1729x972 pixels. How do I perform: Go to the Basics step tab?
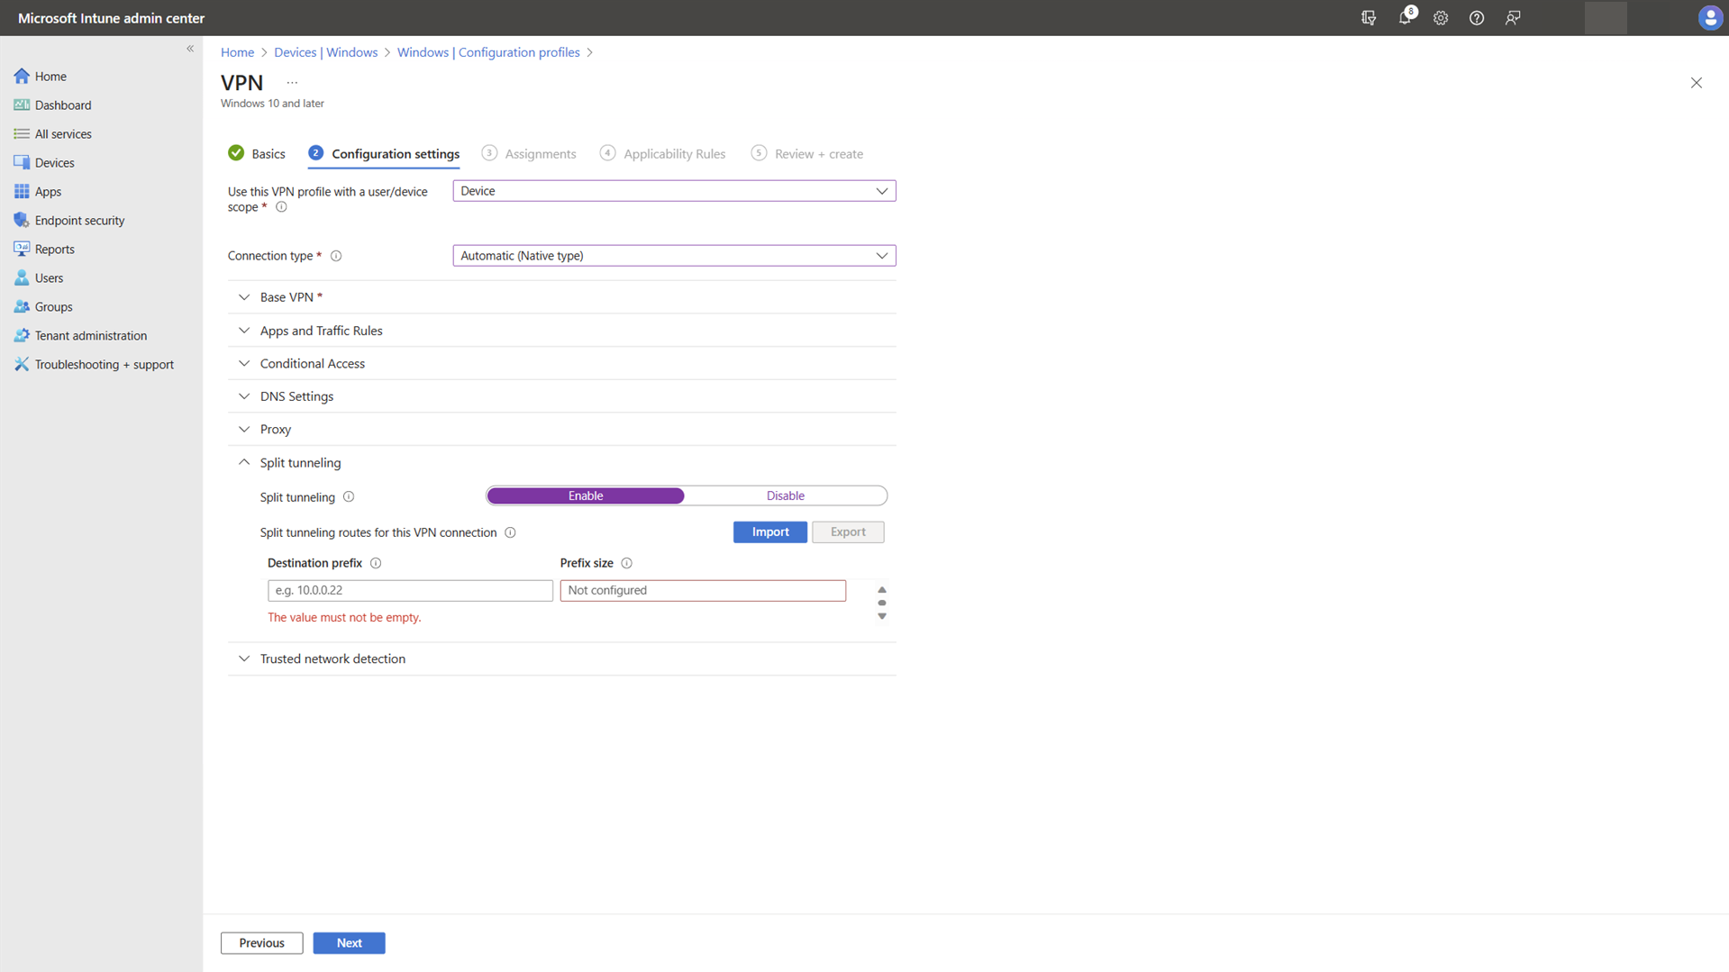(x=268, y=154)
